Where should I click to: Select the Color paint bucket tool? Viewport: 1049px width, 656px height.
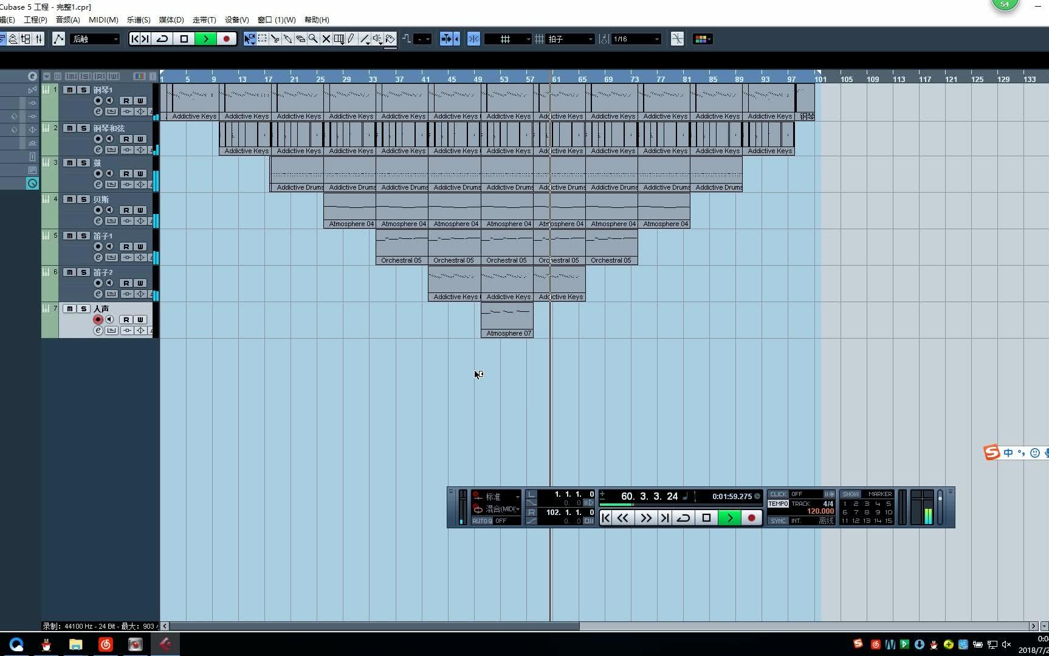pyautogui.click(x=390, y=39)
